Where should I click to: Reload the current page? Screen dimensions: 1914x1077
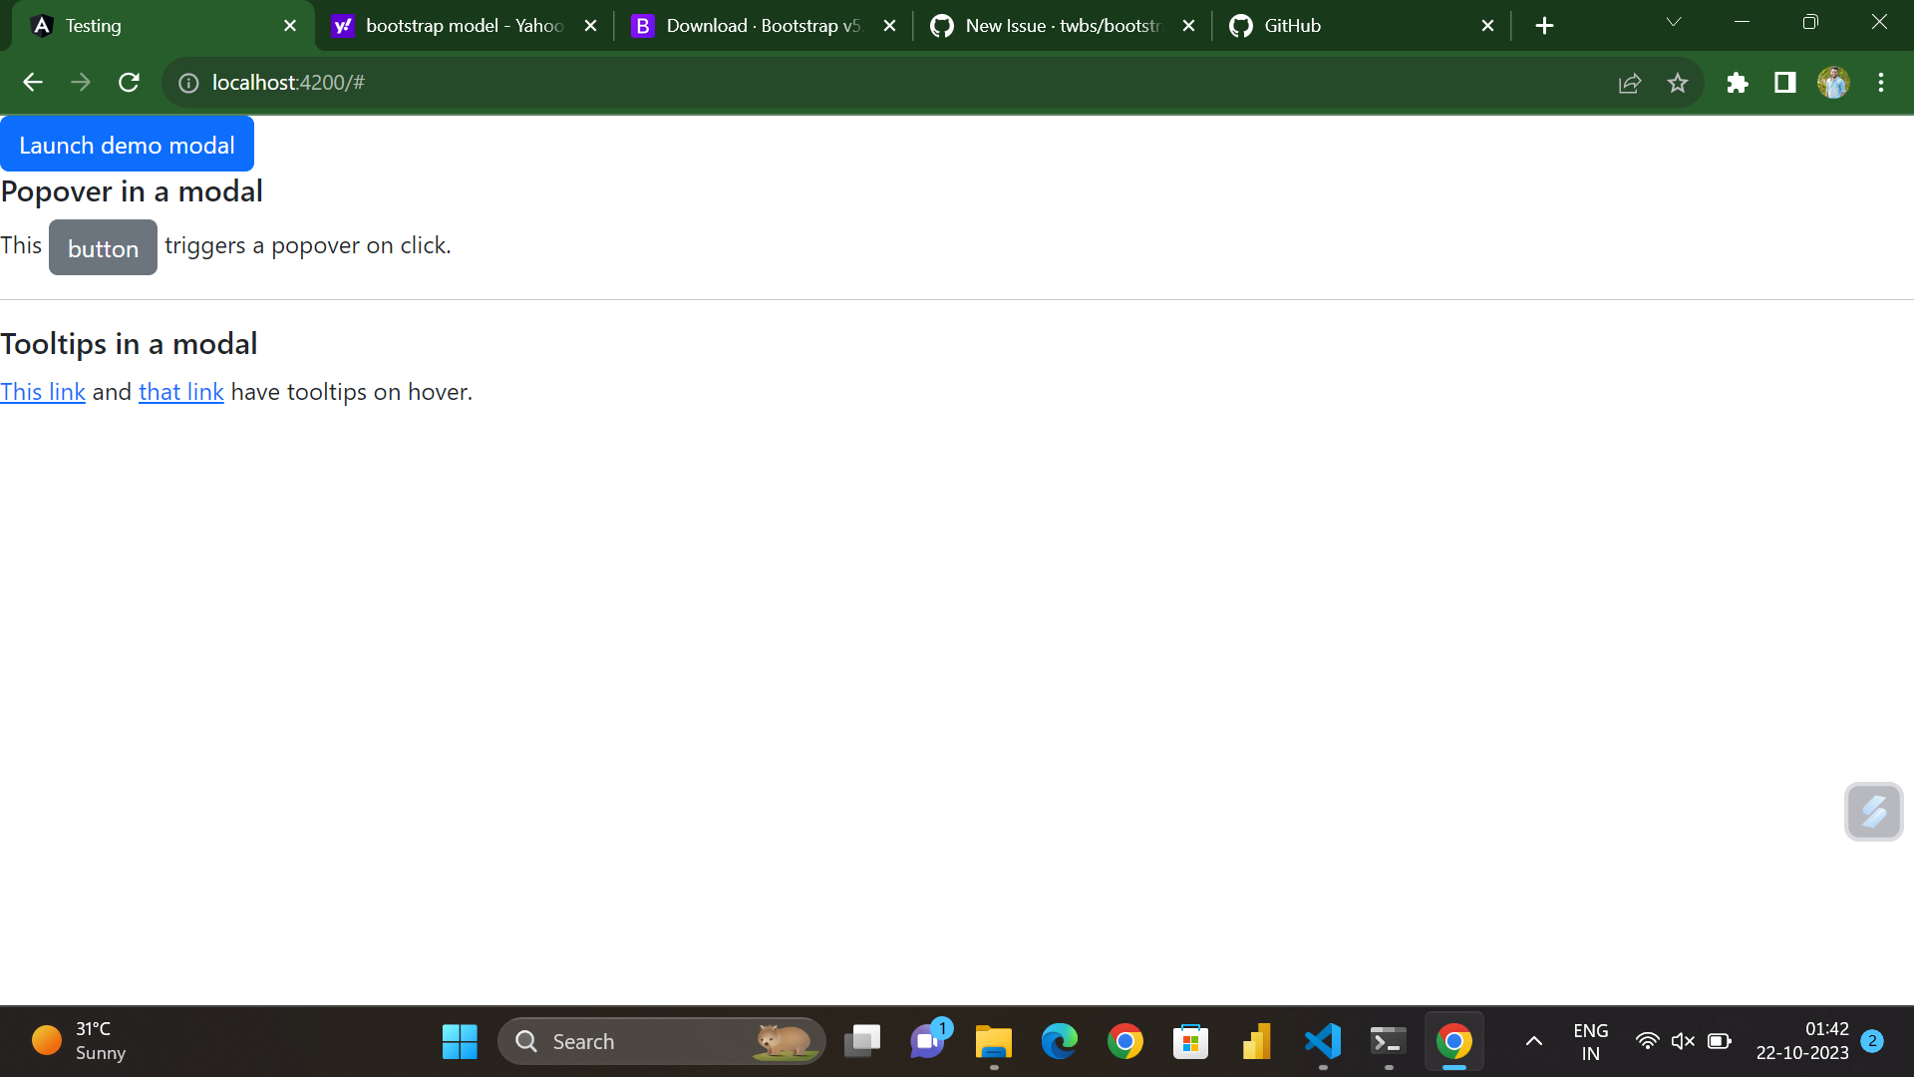coord(129,82)
